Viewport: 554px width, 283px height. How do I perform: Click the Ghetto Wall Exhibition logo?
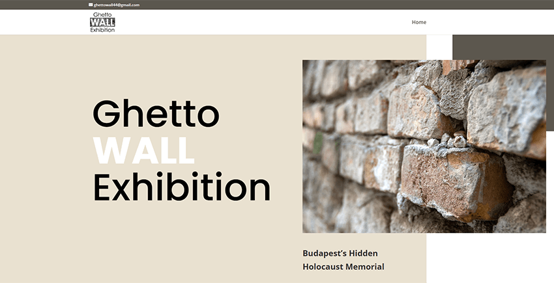point(102,22)
